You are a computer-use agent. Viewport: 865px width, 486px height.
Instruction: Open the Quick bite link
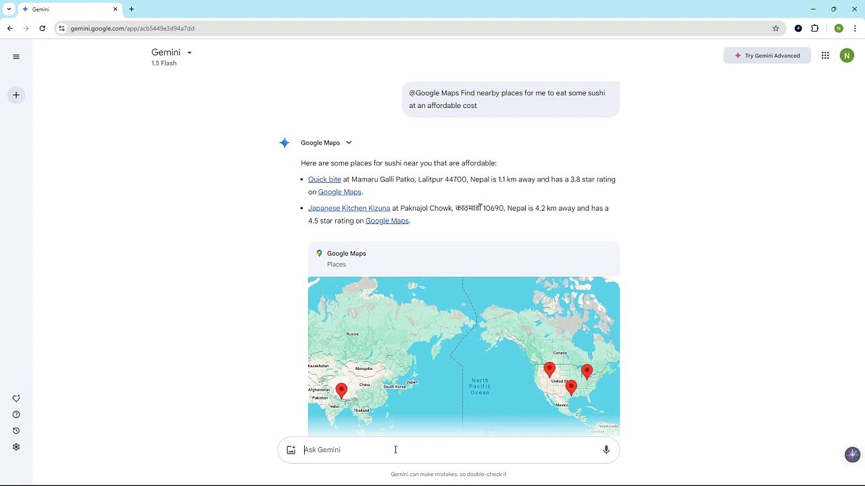pyautogui.click(x=324, y=180)
